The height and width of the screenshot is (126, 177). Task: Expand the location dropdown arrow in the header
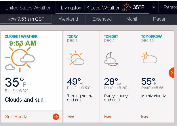click(x=154, y=7)
